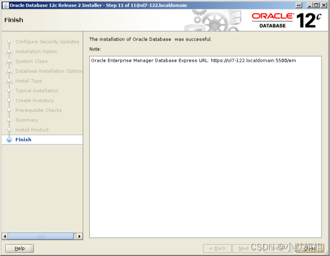Click the sidebar horizontal scrollbar thumb
This screenshot has height=256, width=330.
tap(41, 236)
